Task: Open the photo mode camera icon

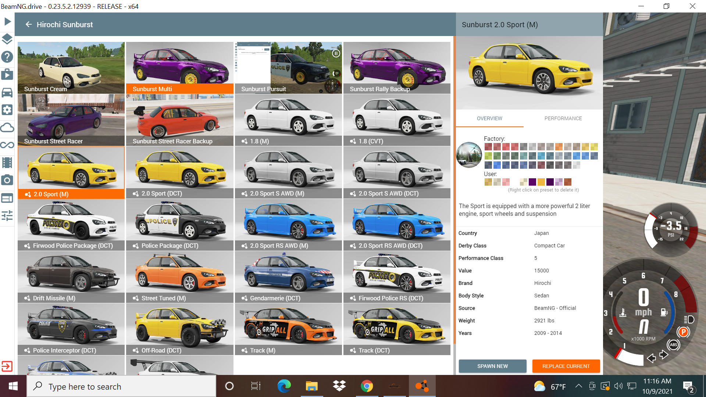Action: 7,180
